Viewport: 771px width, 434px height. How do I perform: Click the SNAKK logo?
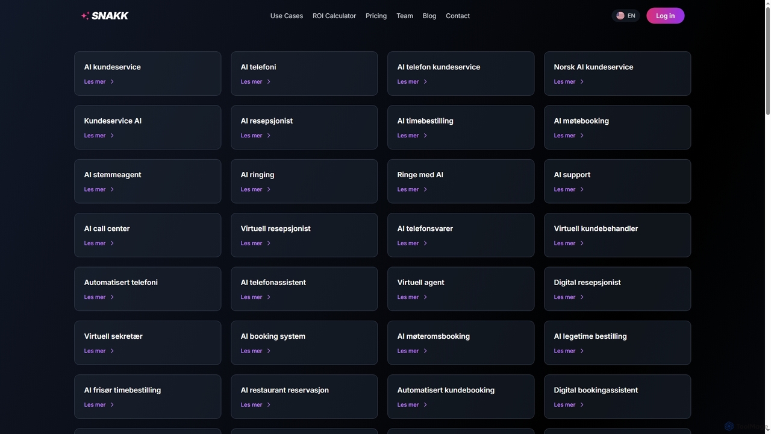point(105,16)
